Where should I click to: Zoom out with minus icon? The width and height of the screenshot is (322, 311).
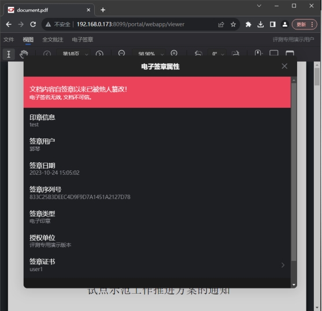click(x=121, y=53)
